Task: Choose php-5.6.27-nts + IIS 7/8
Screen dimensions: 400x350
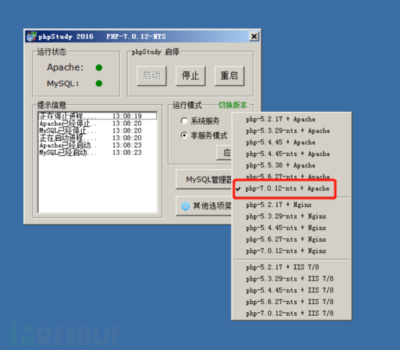Action: point(292,302)
